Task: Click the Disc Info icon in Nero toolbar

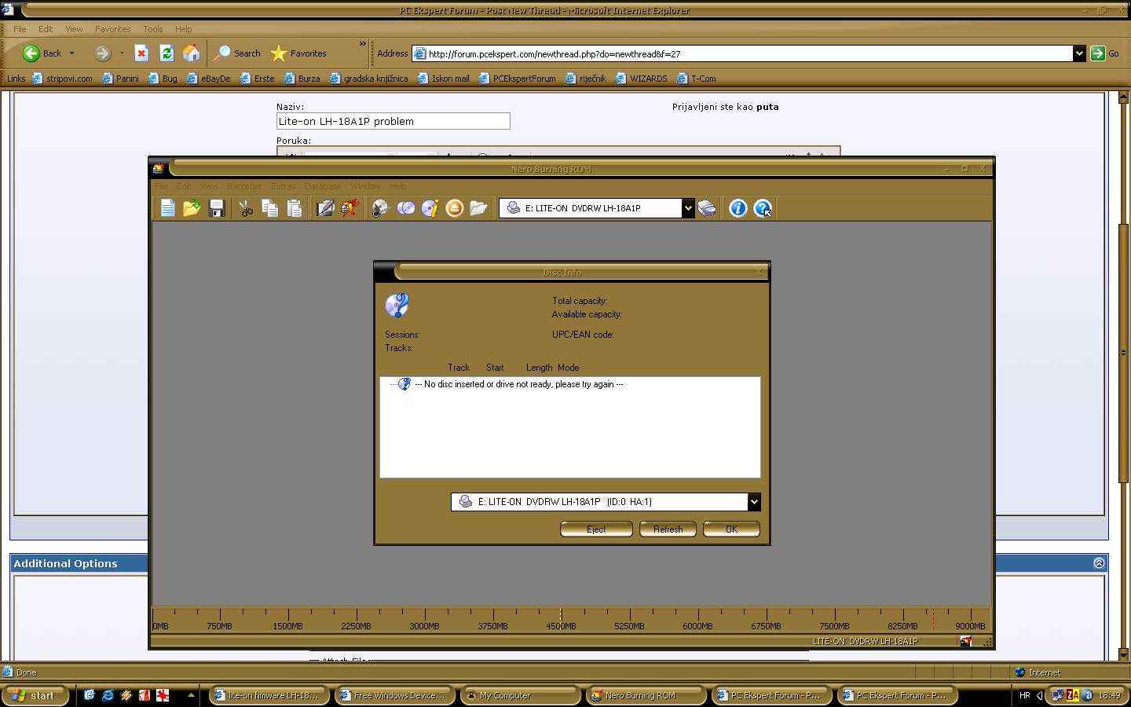Action: point(430,208)
